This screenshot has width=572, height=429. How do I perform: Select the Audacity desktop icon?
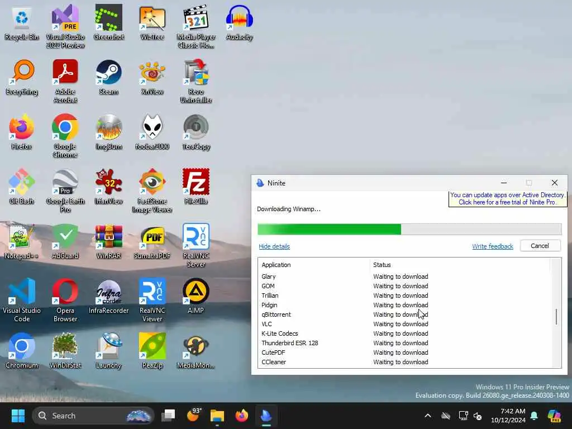coord(239,23)
